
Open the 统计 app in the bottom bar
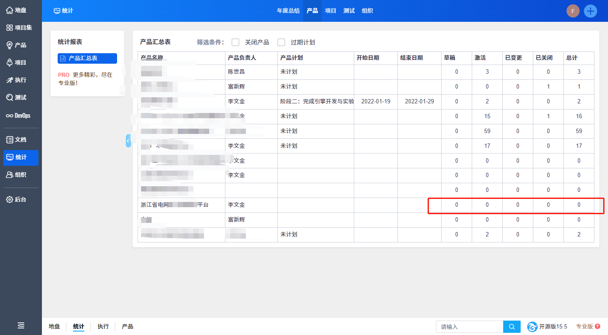79,326
